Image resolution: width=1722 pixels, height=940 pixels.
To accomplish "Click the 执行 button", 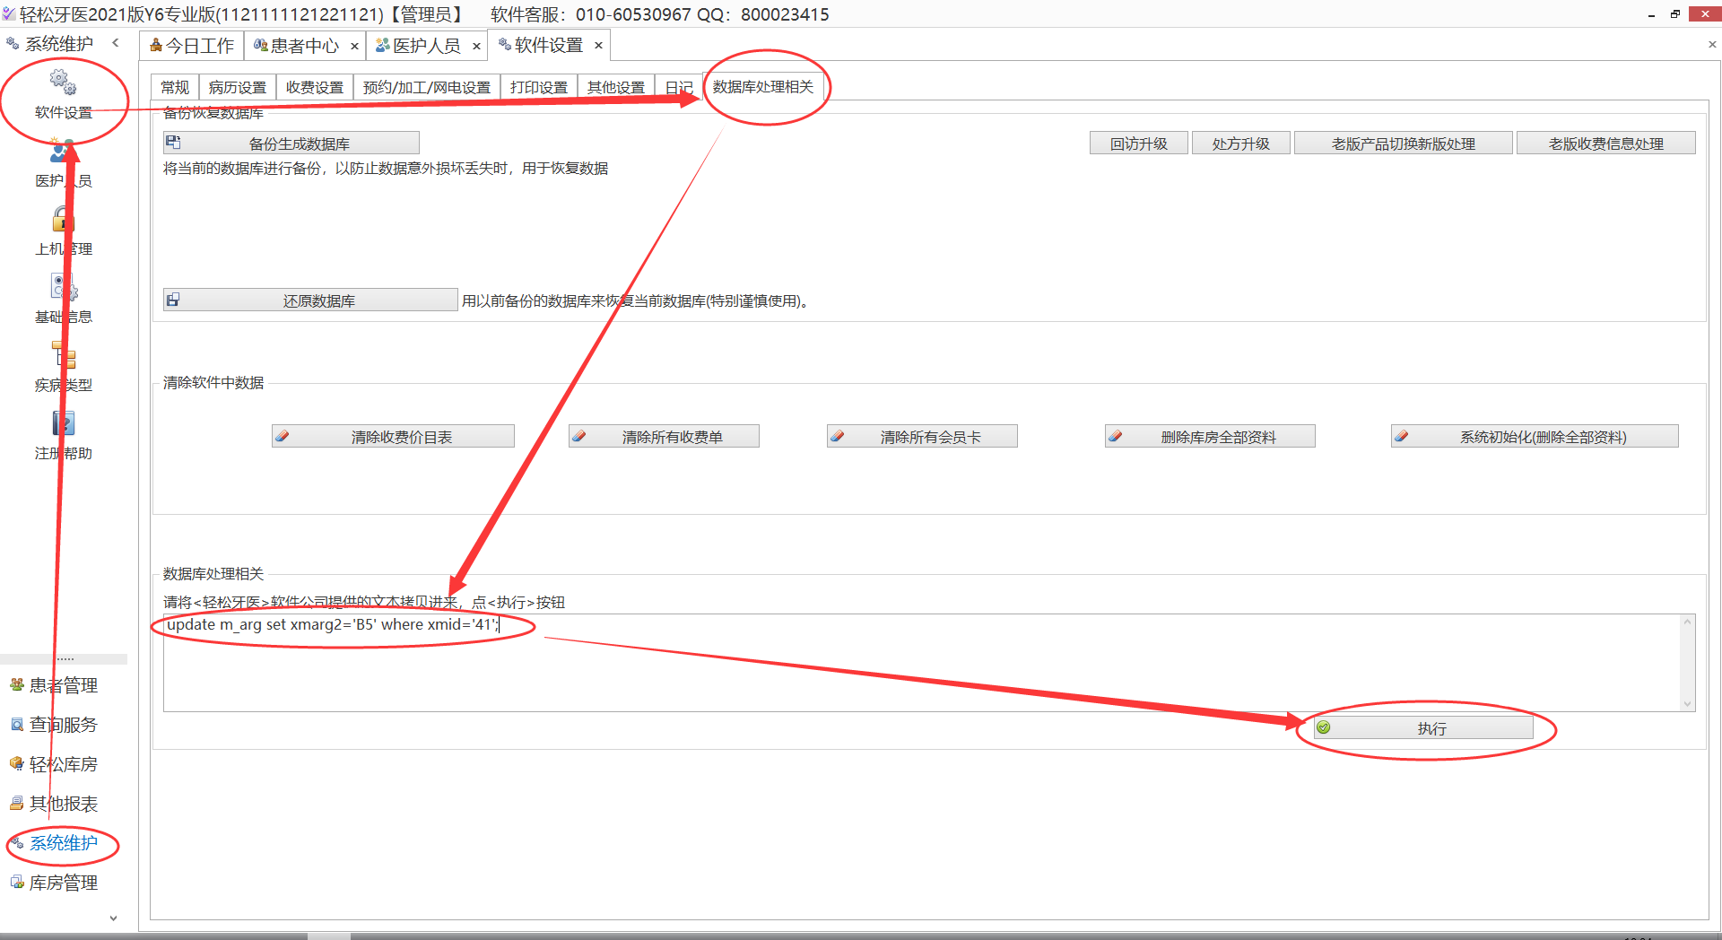I will (x=1423, y=728).
